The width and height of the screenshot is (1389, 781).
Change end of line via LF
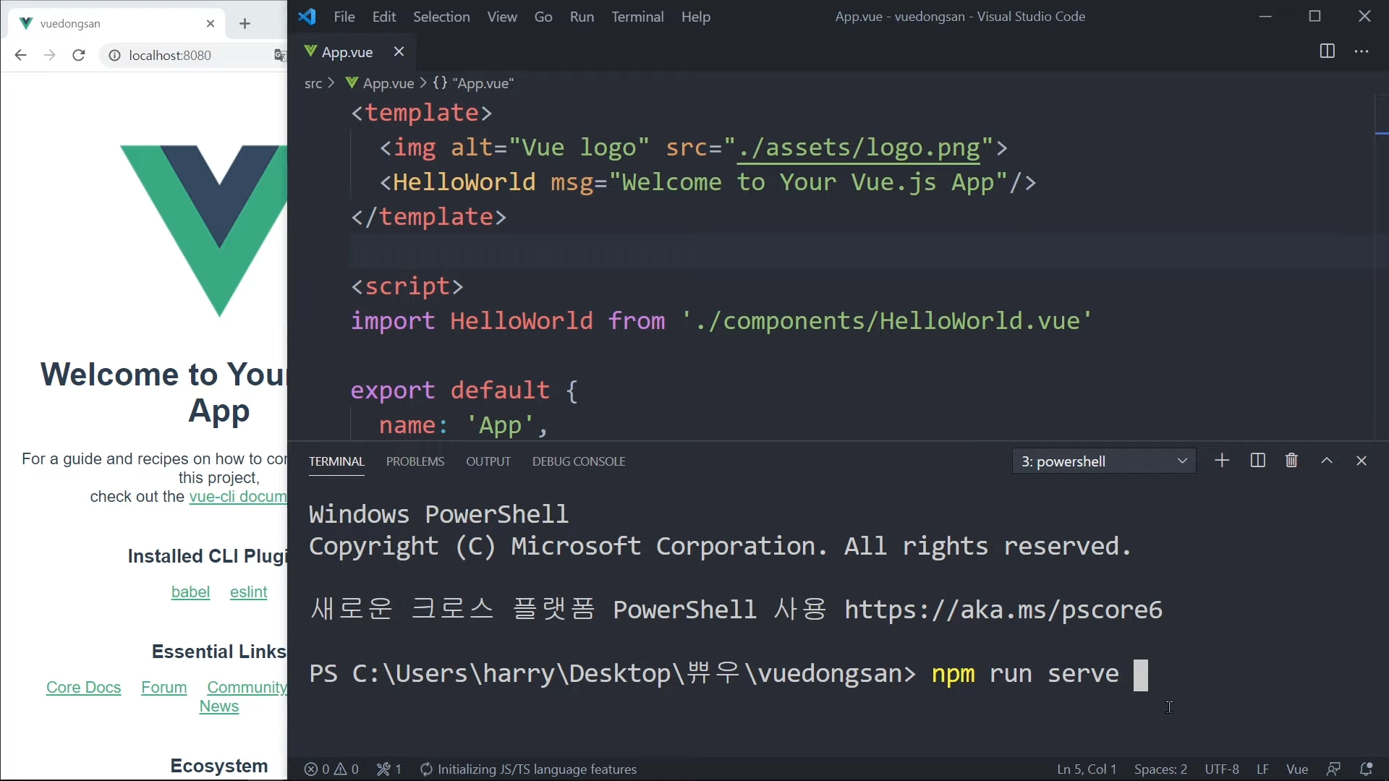pyautogui.click(x=1262, y=769)
